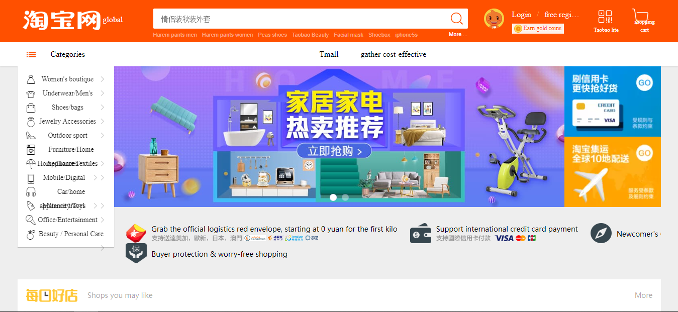Expand Women's boutique submenu arrow
The image size is (678, 312).
(x=102, y=79)
